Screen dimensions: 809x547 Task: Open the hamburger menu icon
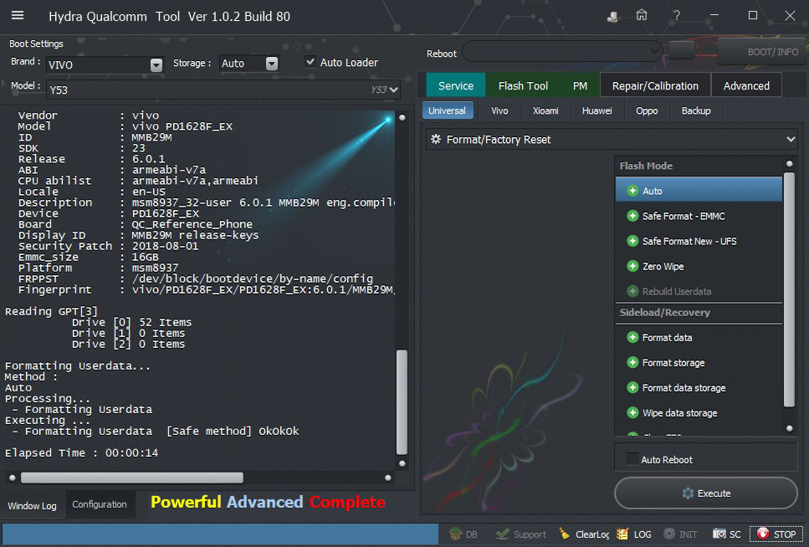tap(17, 16)
